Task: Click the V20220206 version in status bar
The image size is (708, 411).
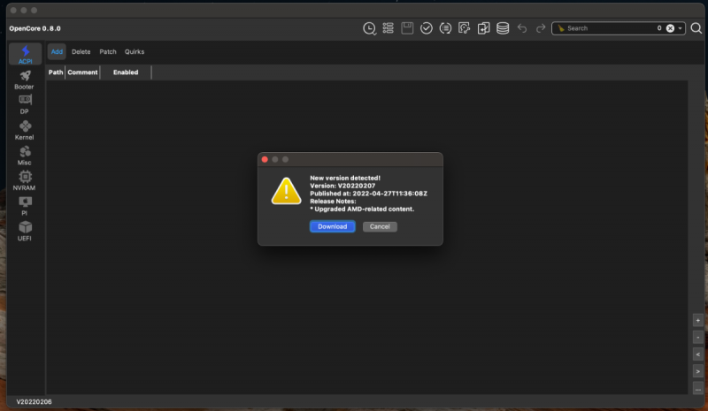Action: [35, 401]
